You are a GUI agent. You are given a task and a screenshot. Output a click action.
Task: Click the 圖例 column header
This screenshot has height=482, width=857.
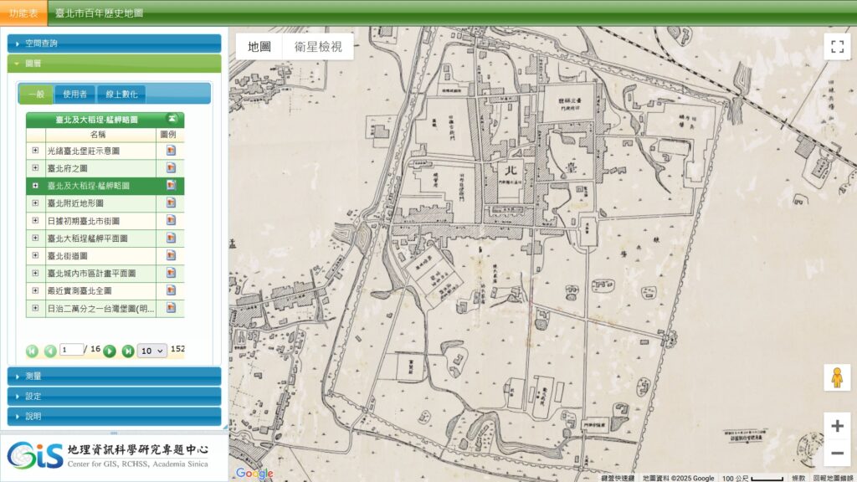[168, 135]
